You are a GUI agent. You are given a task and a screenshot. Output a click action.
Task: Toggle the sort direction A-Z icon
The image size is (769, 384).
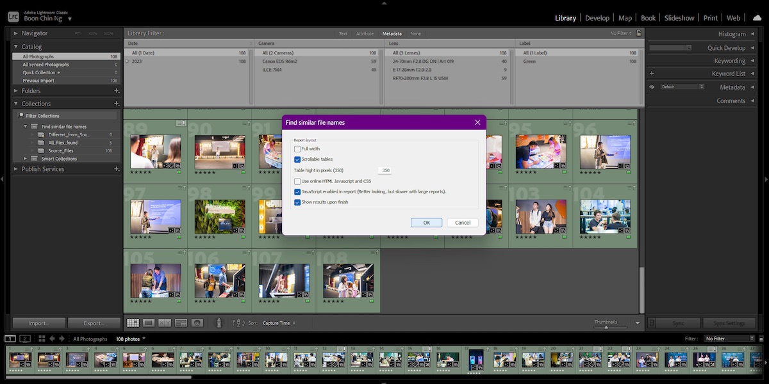click(x=238, y=323)
